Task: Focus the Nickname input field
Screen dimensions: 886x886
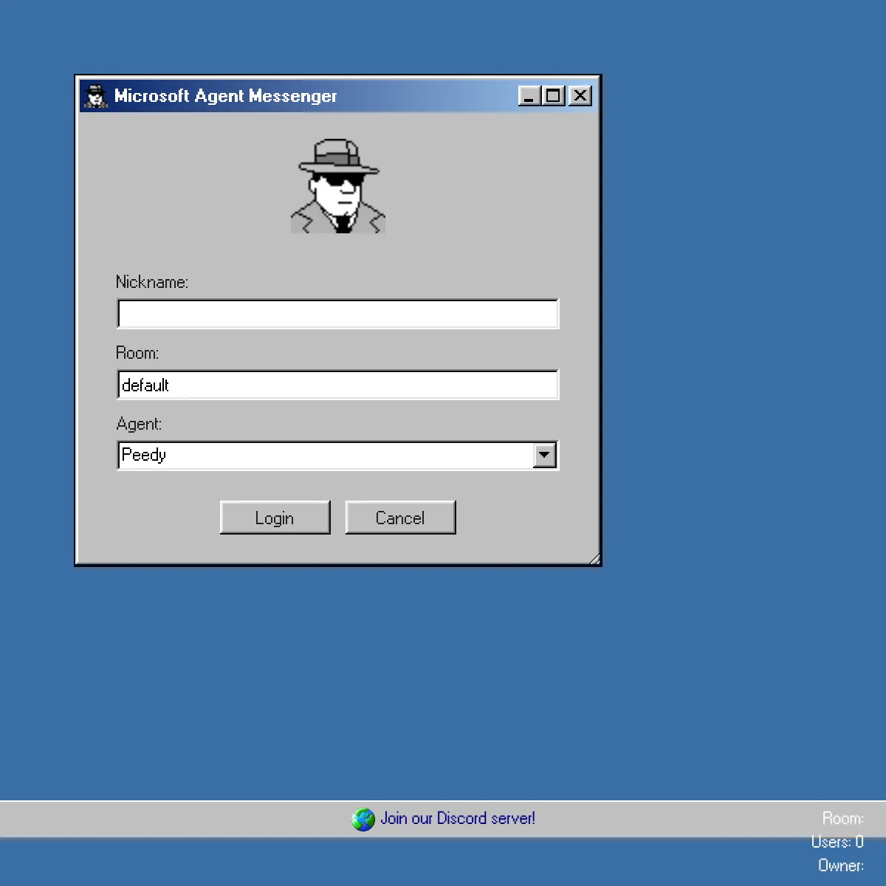Action: pos(338,314)
